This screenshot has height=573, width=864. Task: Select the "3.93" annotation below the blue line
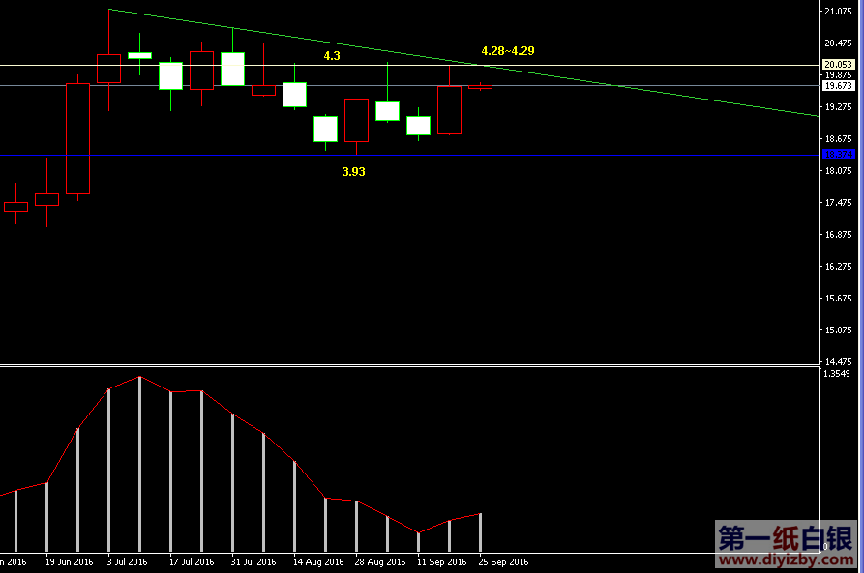tap(353, 171)
